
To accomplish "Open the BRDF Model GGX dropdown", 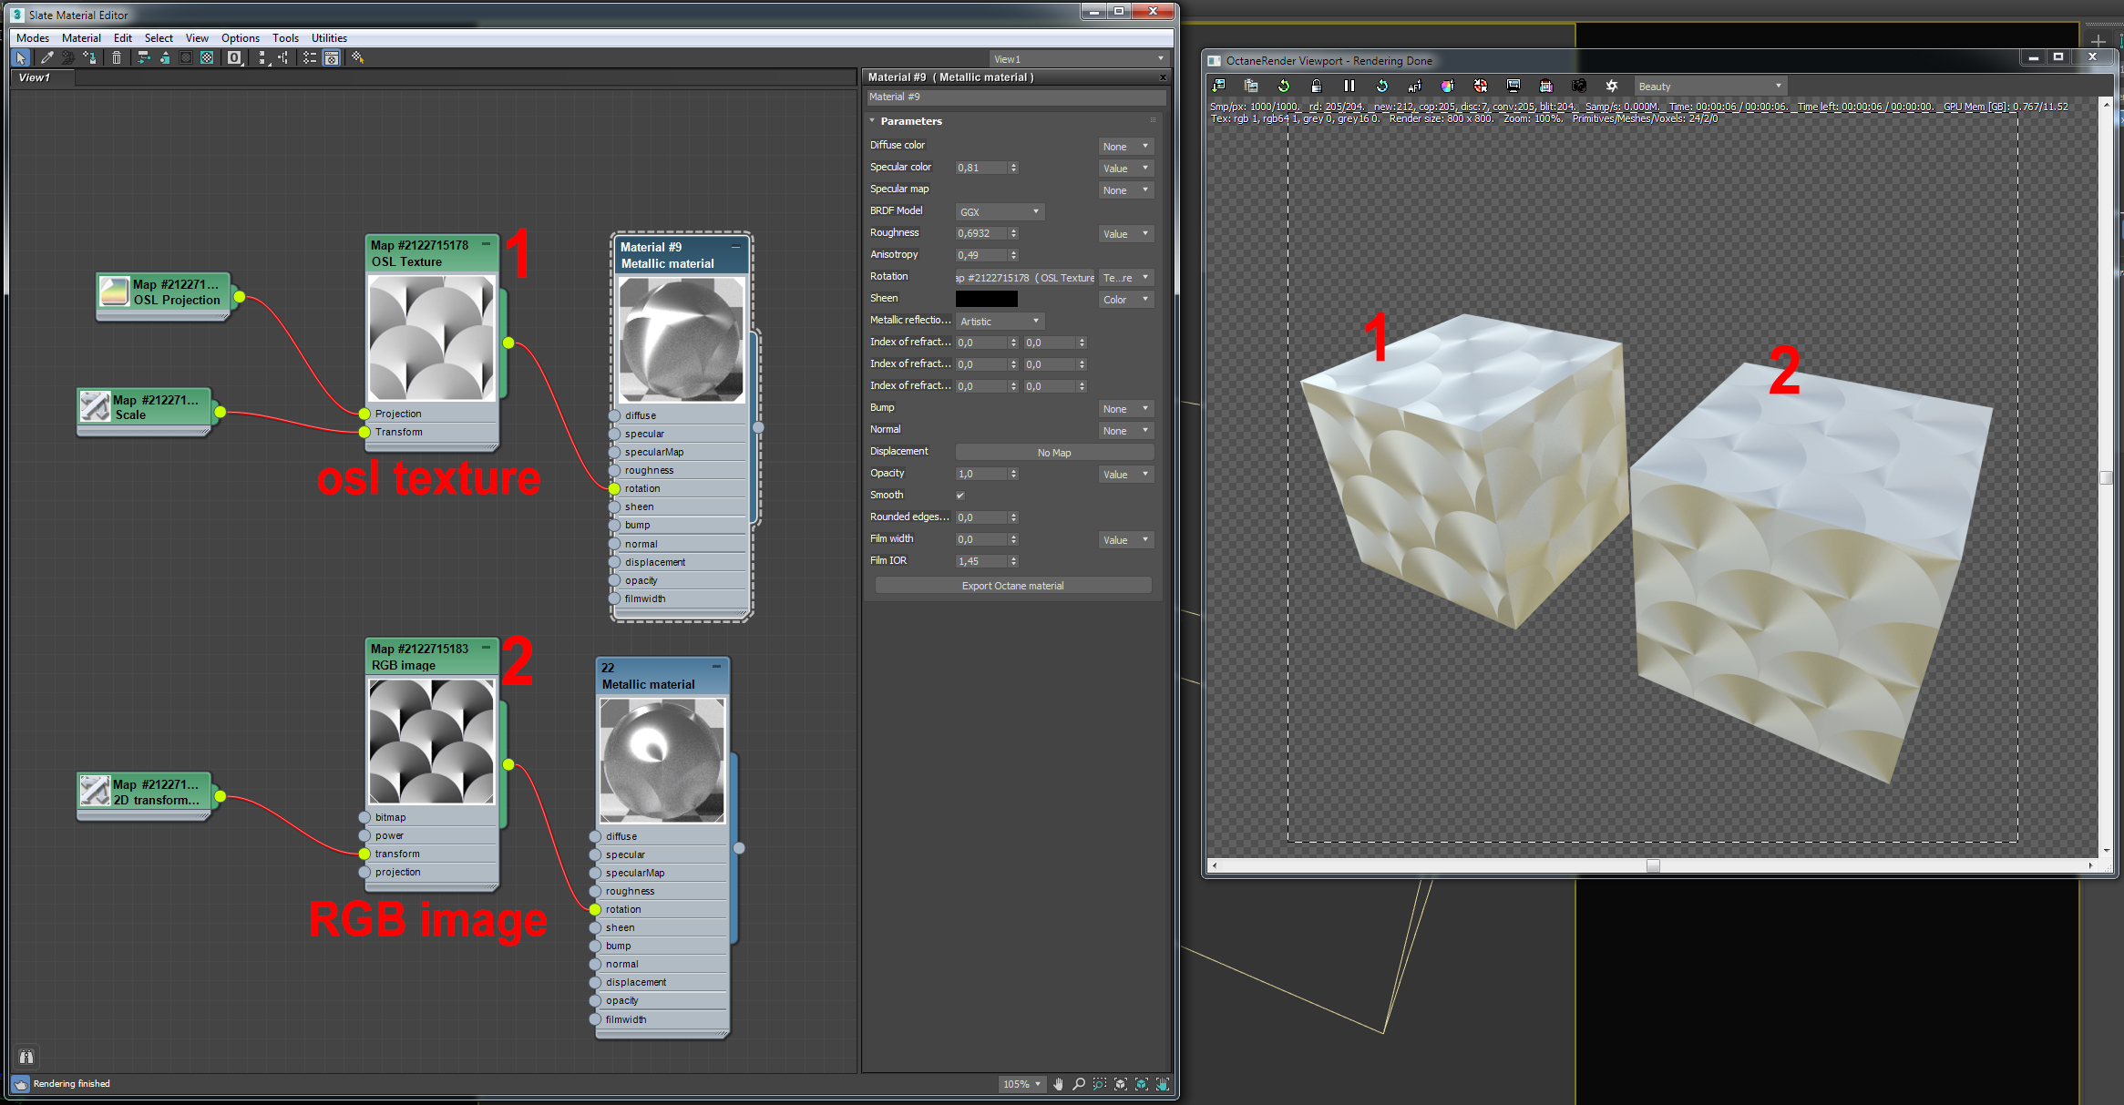I will [1000, 212].
